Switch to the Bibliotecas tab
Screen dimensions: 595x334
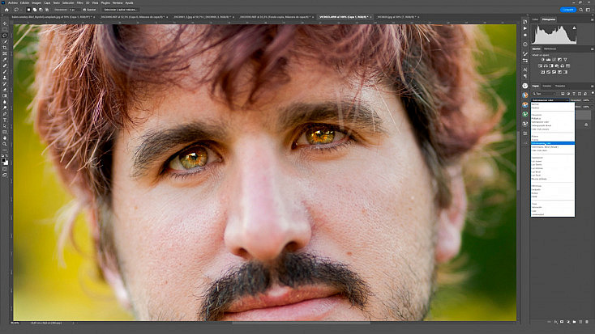550,49
